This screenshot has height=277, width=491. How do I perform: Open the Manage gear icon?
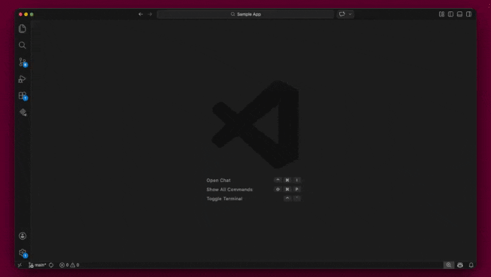(22, 253)
